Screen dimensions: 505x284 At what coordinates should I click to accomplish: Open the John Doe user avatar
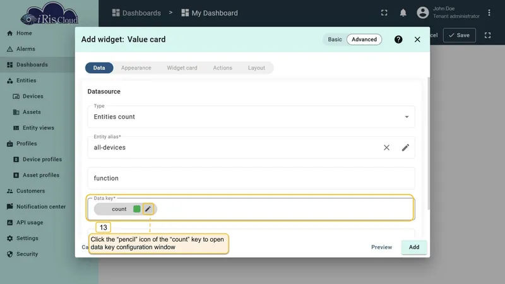click(x=422, y=13)
